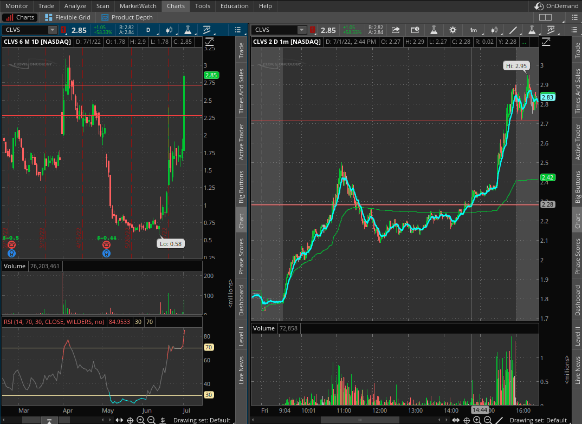
Task: Open right chart first flask icon
Action: click(x=434, y=30)
